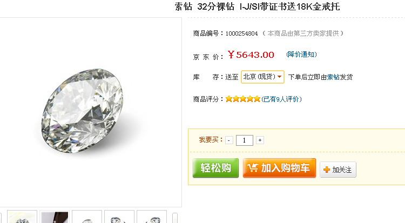Image resolution: width=405 pixels, height=223 pixels.
Task: Click the thumbnail strip next arrow
Action: point(175,218)
